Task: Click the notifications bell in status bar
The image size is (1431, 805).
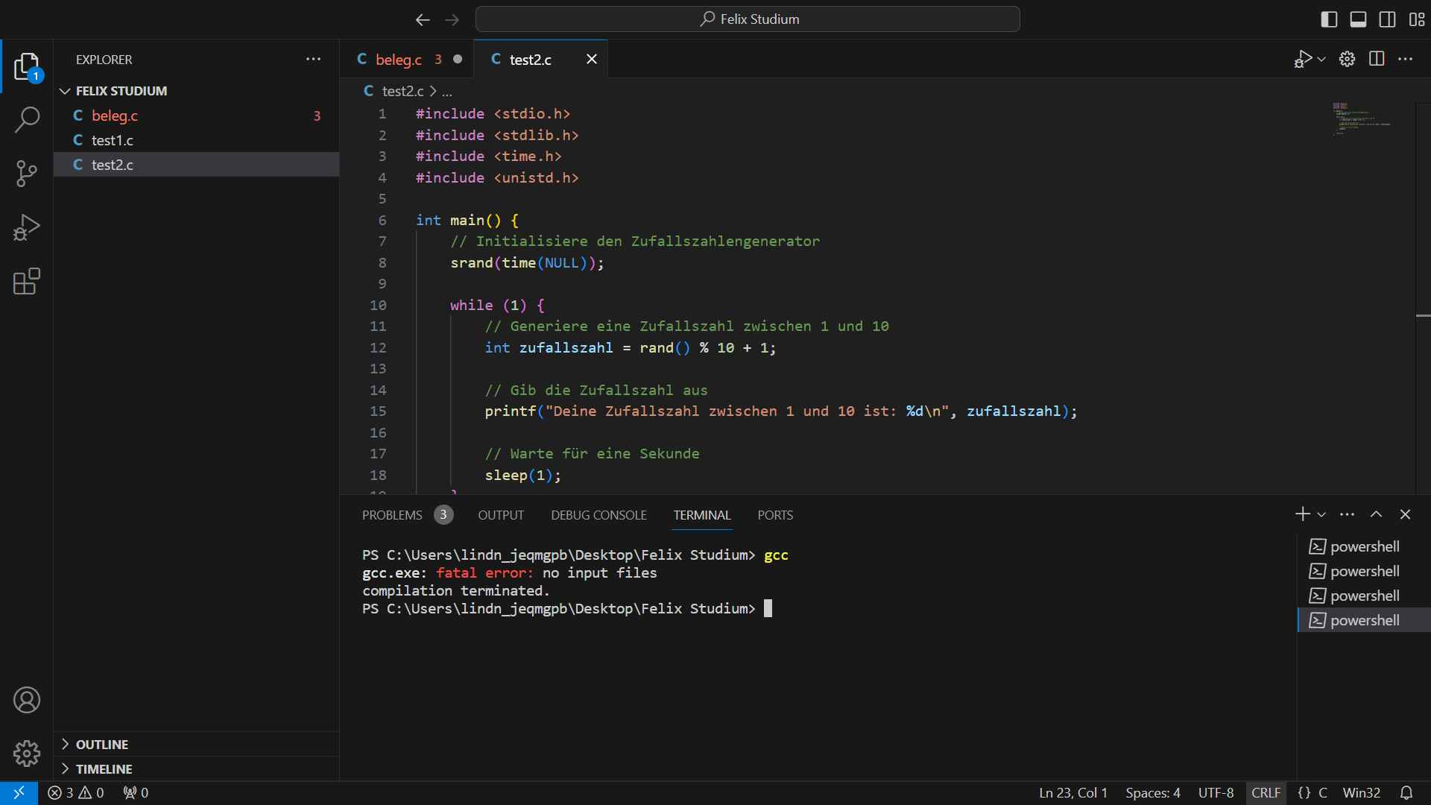Action: coord(1406,793)
